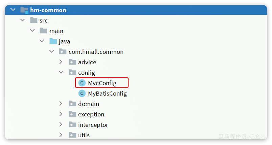
Task: Click the advice package folder icon
Action: pyautogui.click(x=72, y=62)
